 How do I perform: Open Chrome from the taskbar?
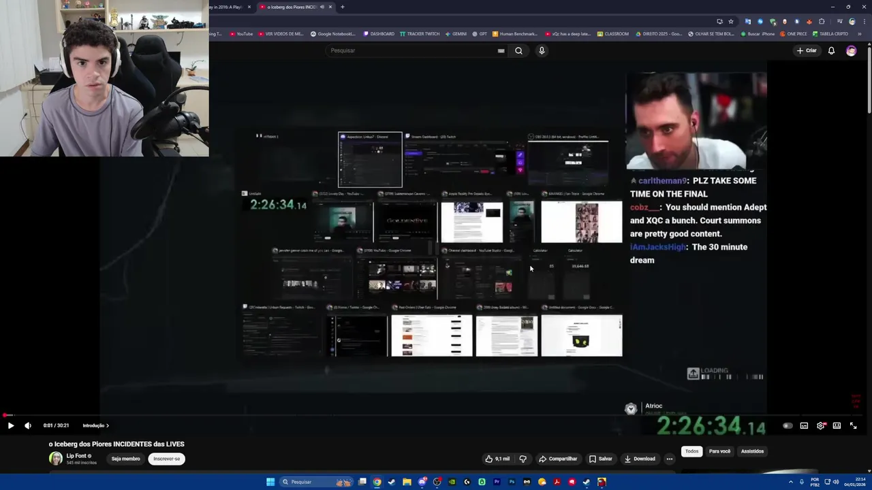[x=377, y=482]
